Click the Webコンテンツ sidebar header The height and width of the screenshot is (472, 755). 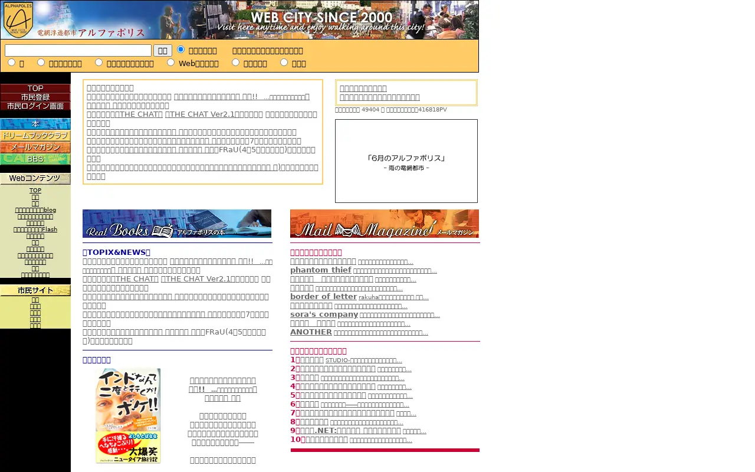(x=35, y=178)
